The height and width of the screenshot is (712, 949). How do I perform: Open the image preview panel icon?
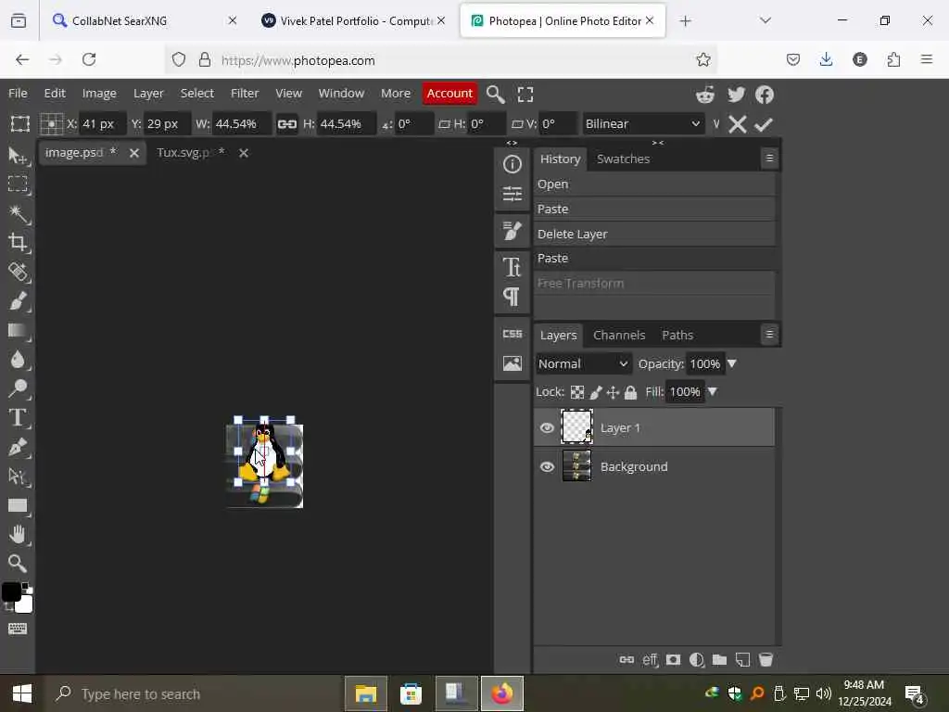(x=512, y=363)
